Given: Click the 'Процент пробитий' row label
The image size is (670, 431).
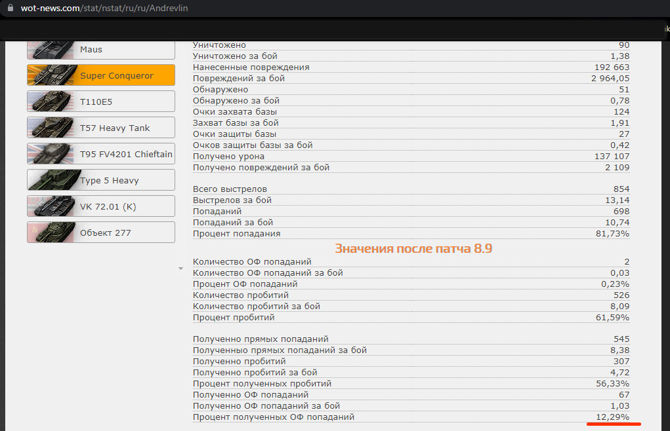Looking at the screenshot, I should click(234, 318).
